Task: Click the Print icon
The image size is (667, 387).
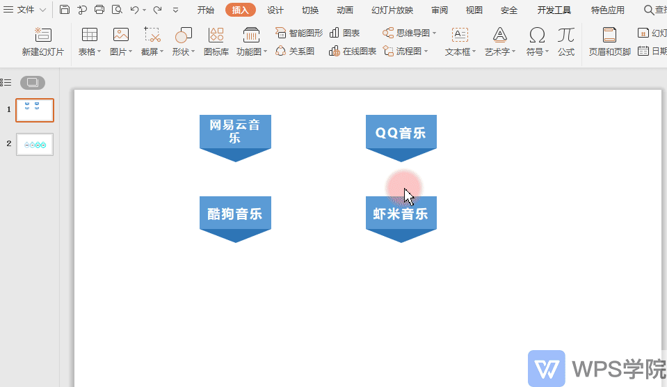Action: click(99, 9)
